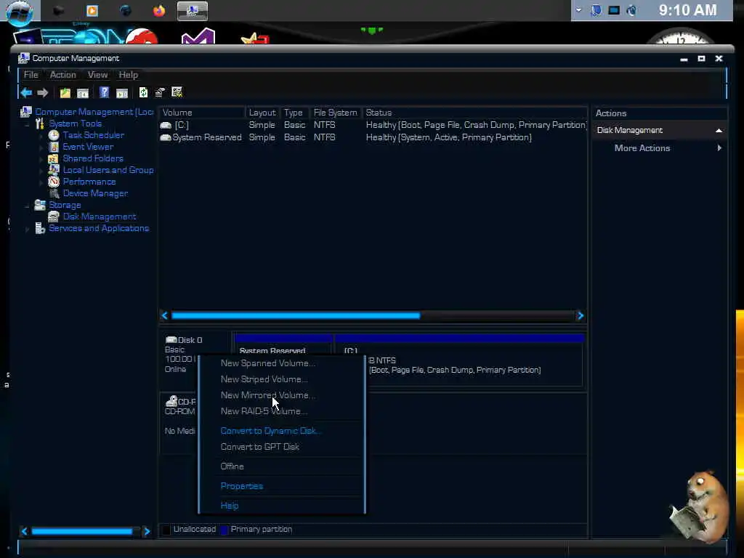Select Device Manager in the tree

(95, 193)
